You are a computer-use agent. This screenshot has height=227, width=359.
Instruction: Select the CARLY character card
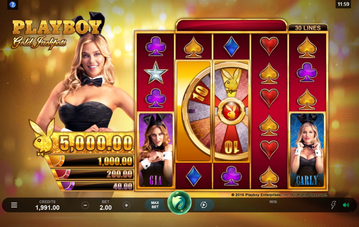click(307, 150)
